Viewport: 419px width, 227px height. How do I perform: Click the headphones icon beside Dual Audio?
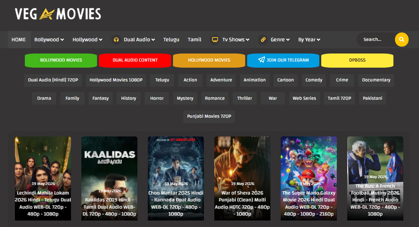tap(116, 40)
